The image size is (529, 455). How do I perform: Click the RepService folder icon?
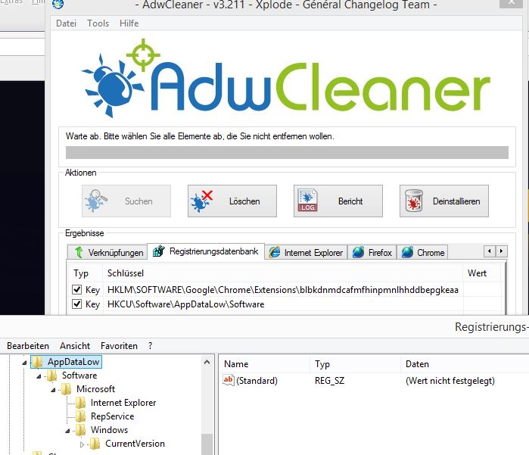point(81,416)
